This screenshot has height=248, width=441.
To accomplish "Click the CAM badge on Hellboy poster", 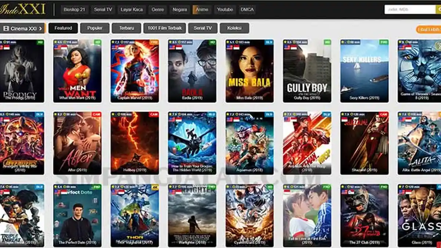I will [154, 115].
